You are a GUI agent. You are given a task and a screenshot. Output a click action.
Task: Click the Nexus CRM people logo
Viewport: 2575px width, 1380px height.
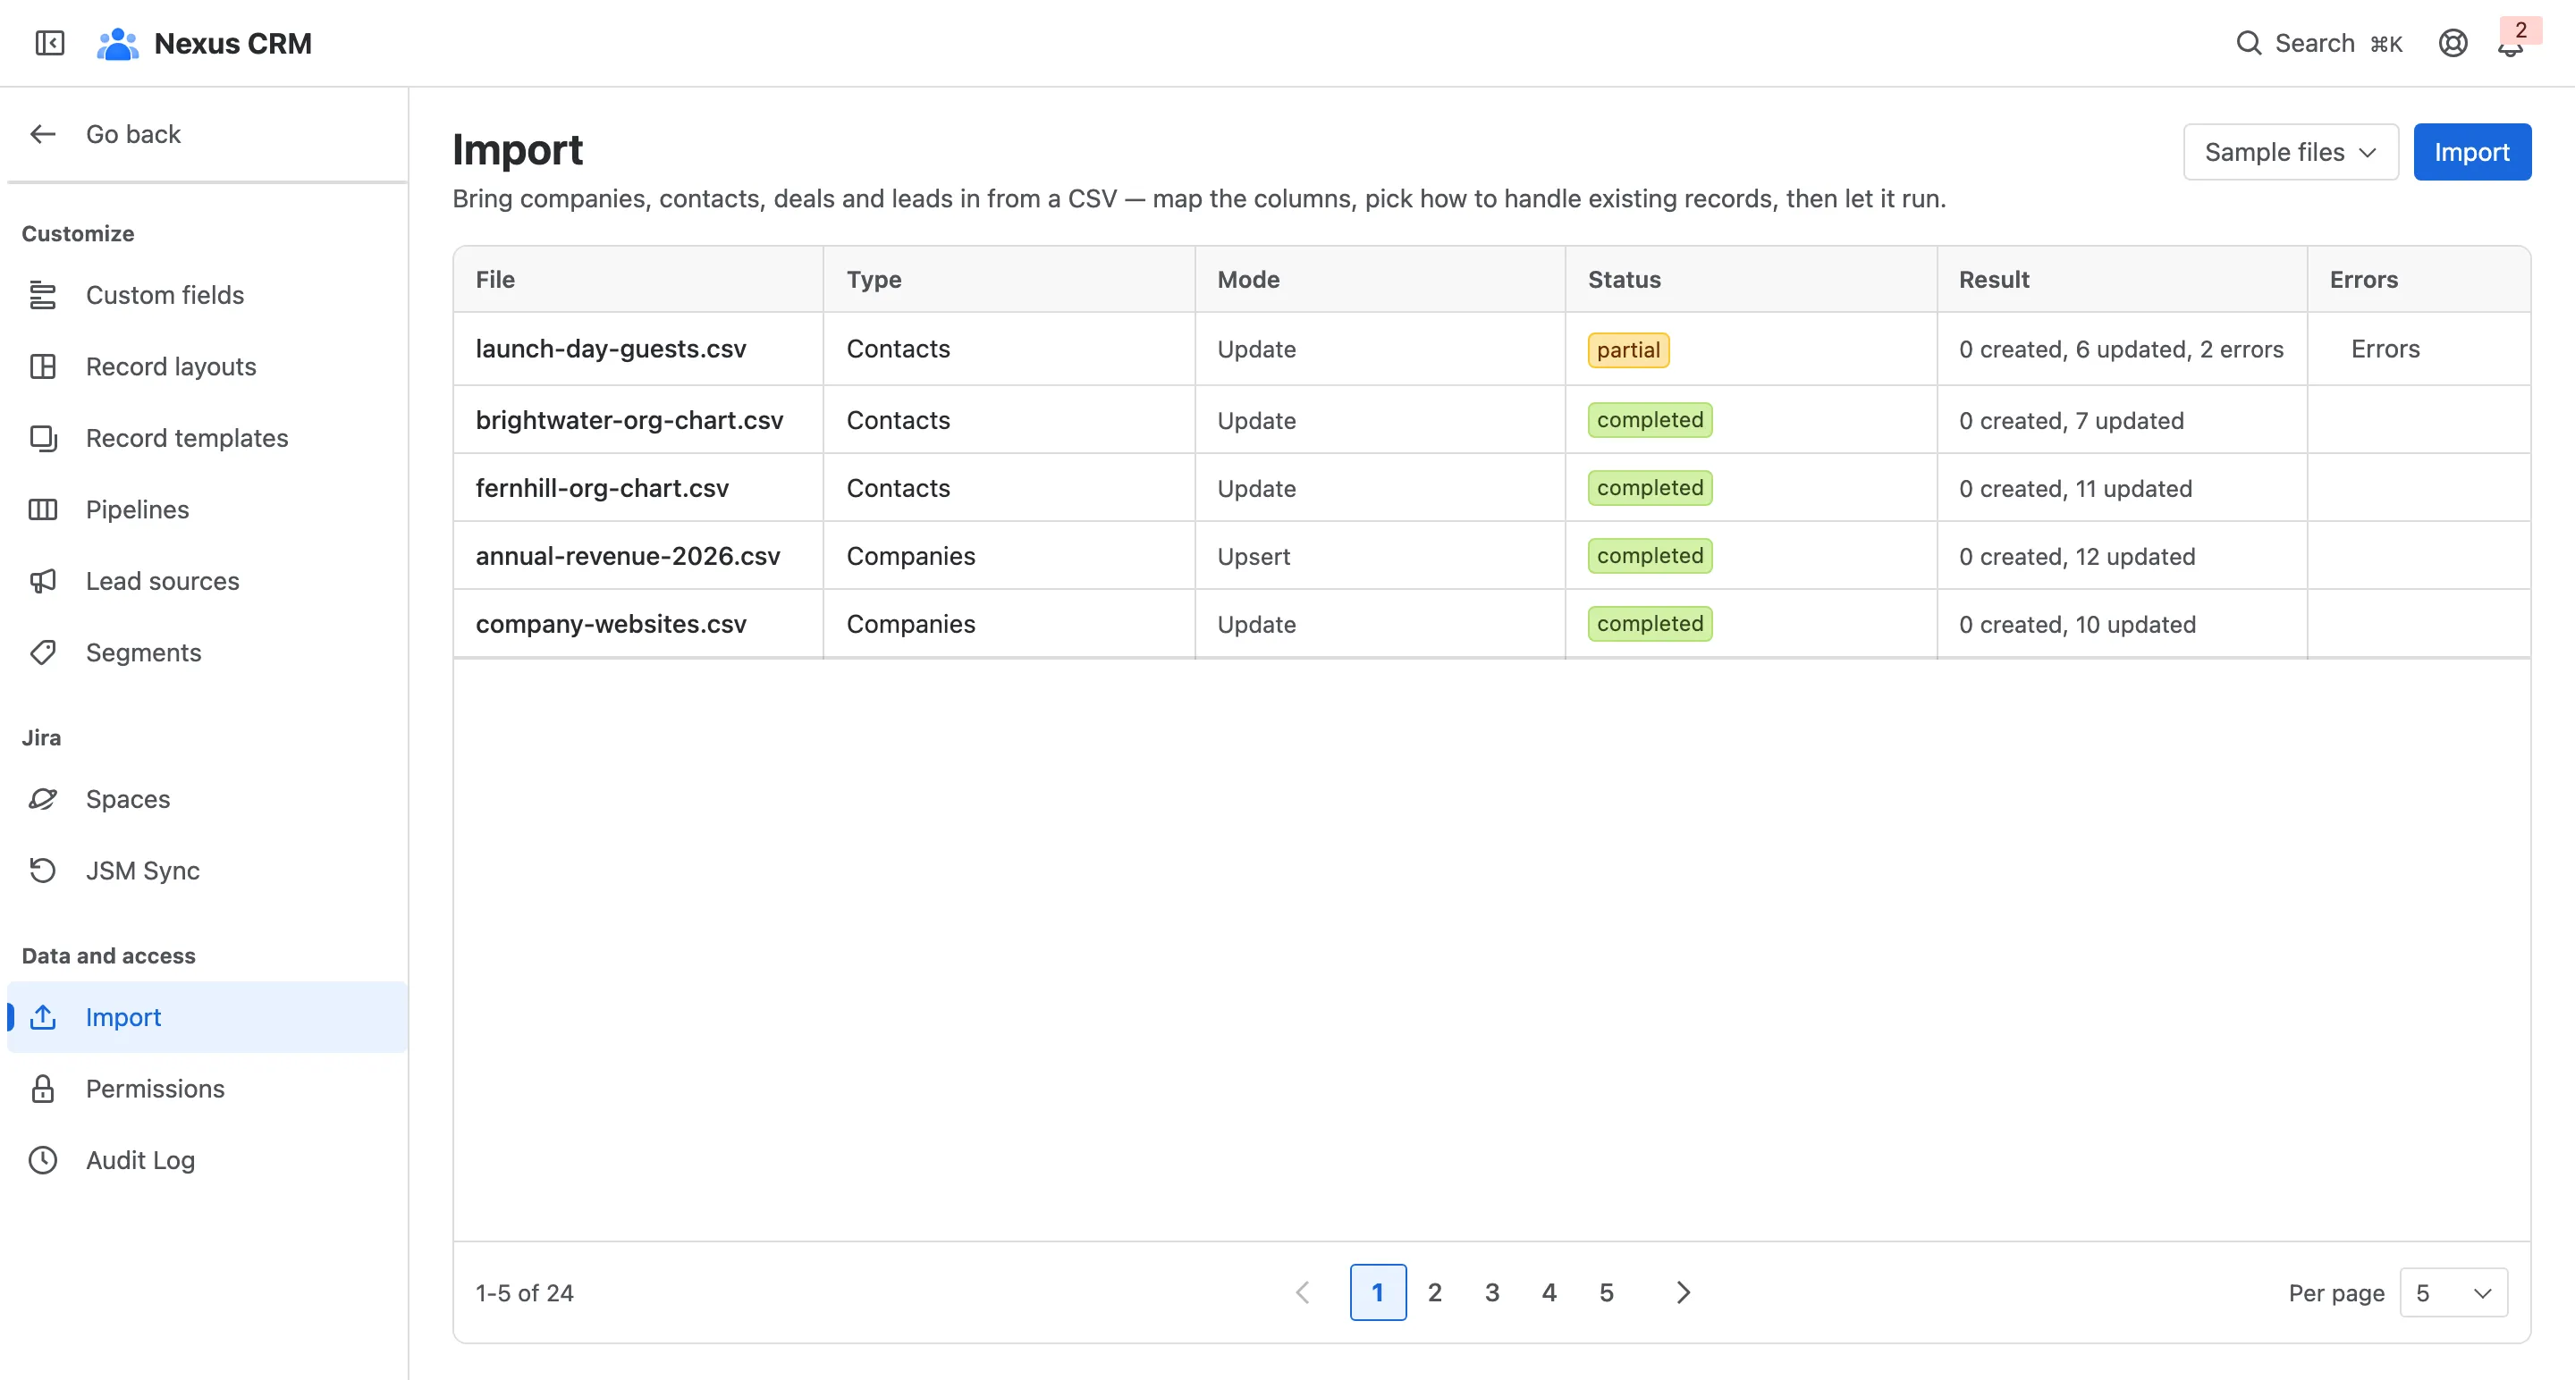[117, 43]
